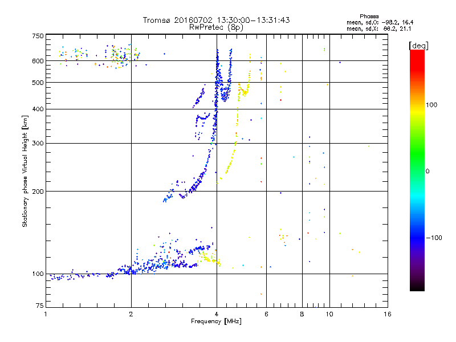This screenshot has height=342, width=456.
Task: Click the green zero region of the colorbar
Action: 417,171
